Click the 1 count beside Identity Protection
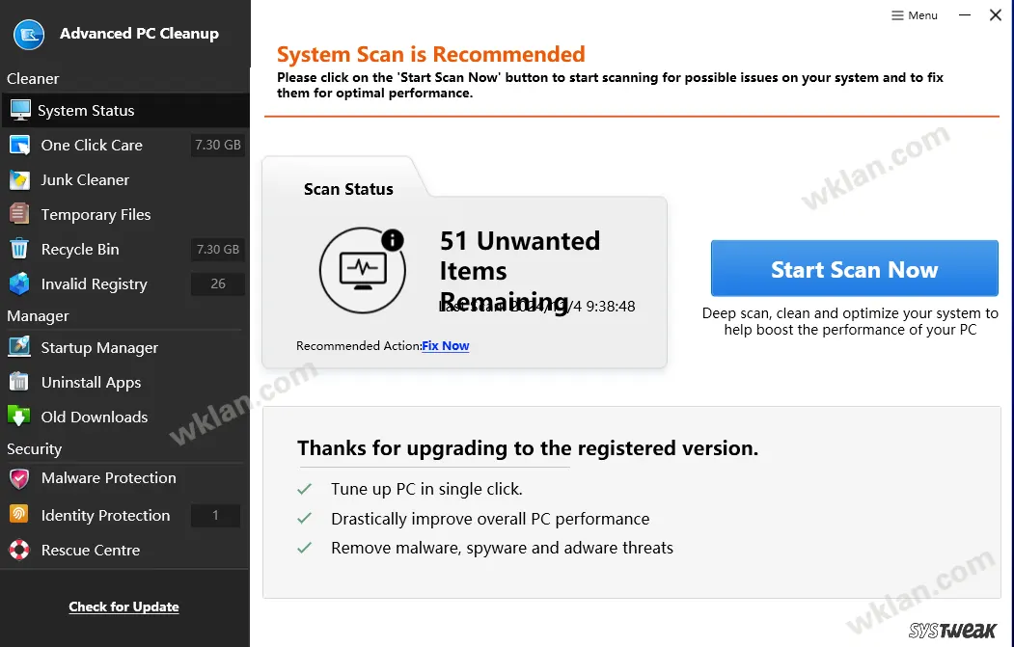Screen dimensions: 1014x647 click(215, 515)
